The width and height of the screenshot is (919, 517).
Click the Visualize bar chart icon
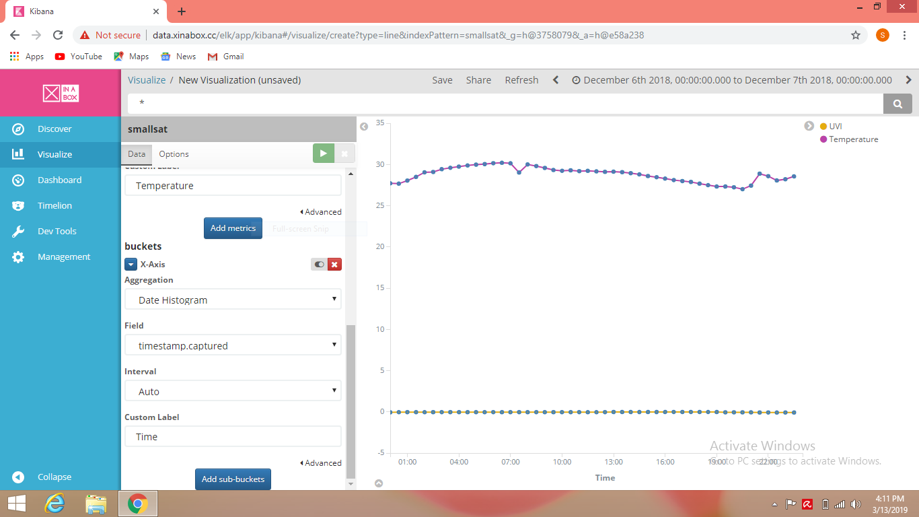tap(18, 154)
